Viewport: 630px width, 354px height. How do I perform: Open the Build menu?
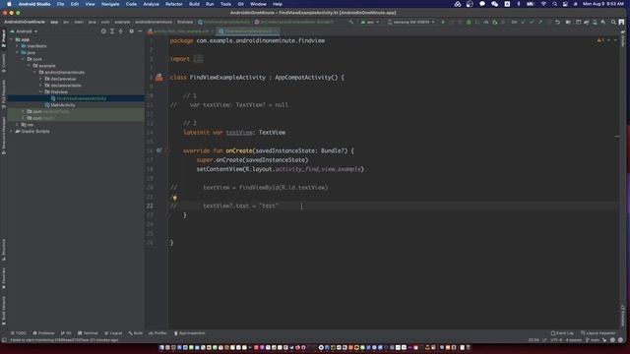194,4
